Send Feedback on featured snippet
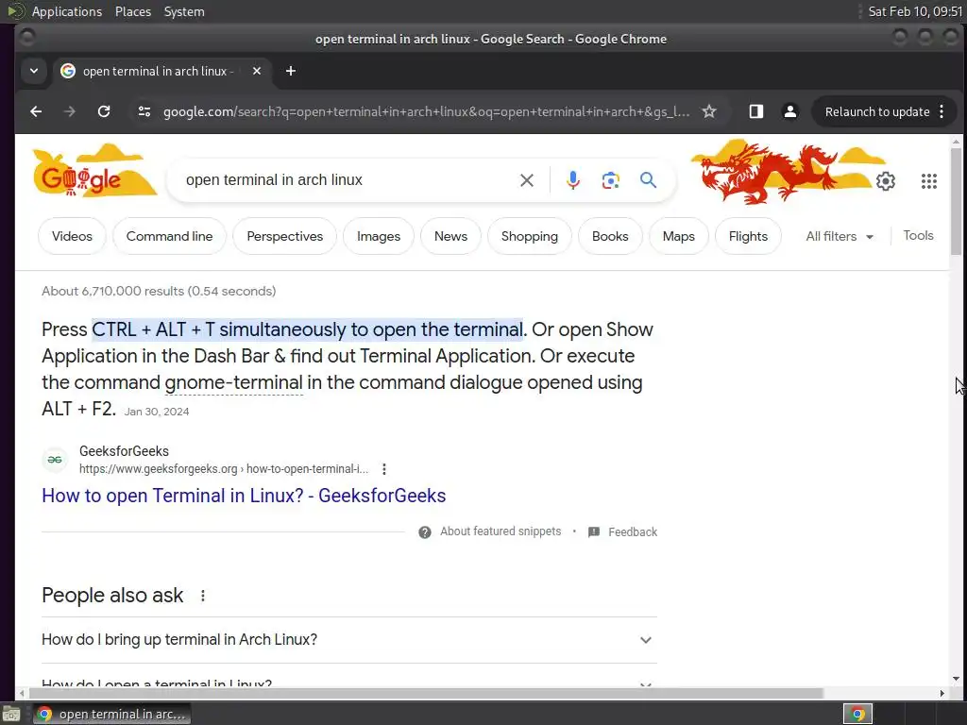 [x=623, y=532]
